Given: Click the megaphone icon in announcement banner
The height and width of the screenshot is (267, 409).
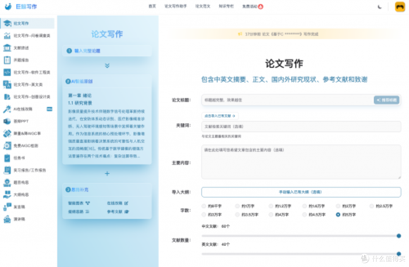Looking at the screenshot, I should [240, 34].
